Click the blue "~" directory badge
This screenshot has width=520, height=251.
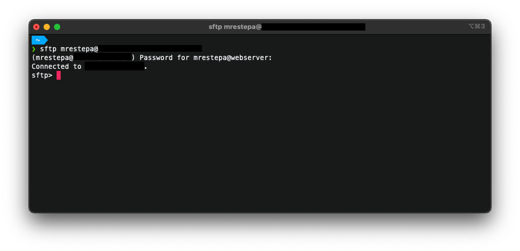tap(38, 40)
